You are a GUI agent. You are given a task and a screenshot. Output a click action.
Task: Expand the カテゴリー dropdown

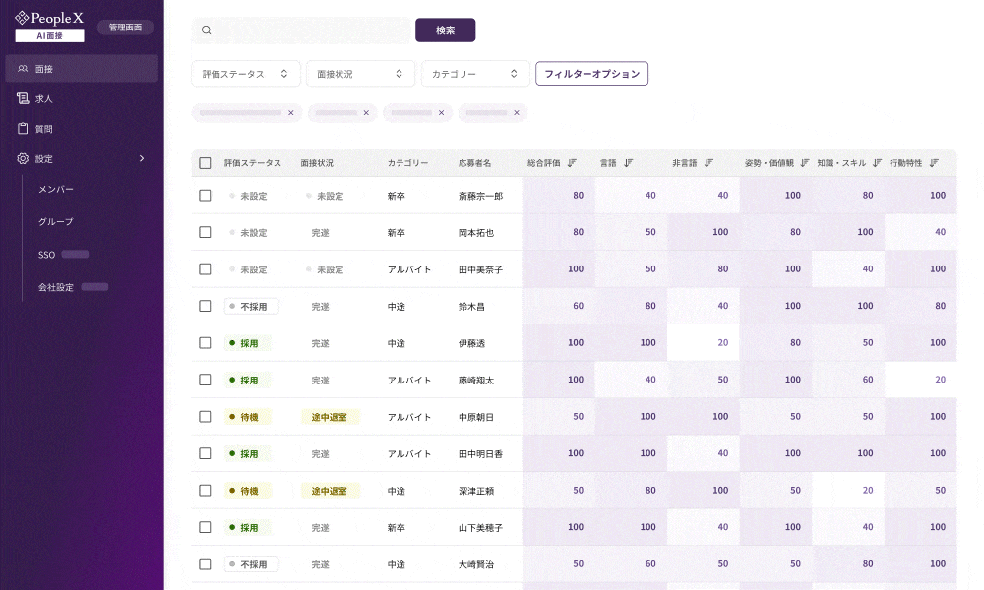coord(474,74)
